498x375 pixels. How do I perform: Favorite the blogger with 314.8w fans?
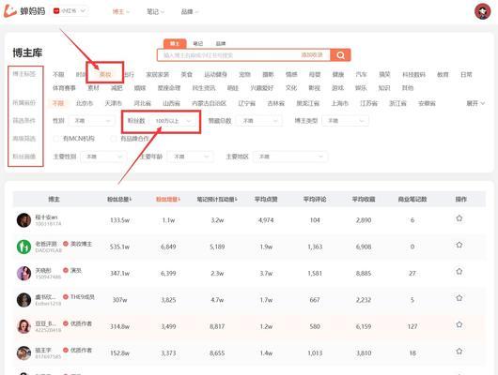coord(459,325)
